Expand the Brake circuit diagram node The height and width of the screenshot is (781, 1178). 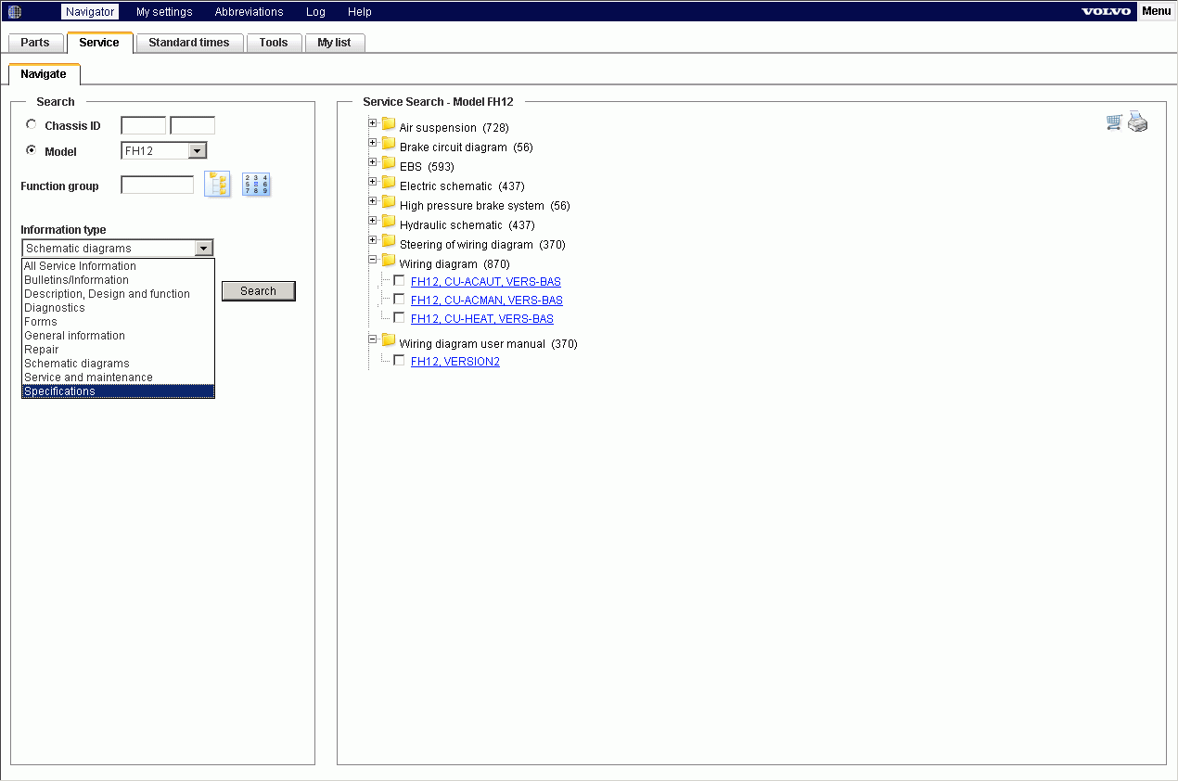[373, 143]
